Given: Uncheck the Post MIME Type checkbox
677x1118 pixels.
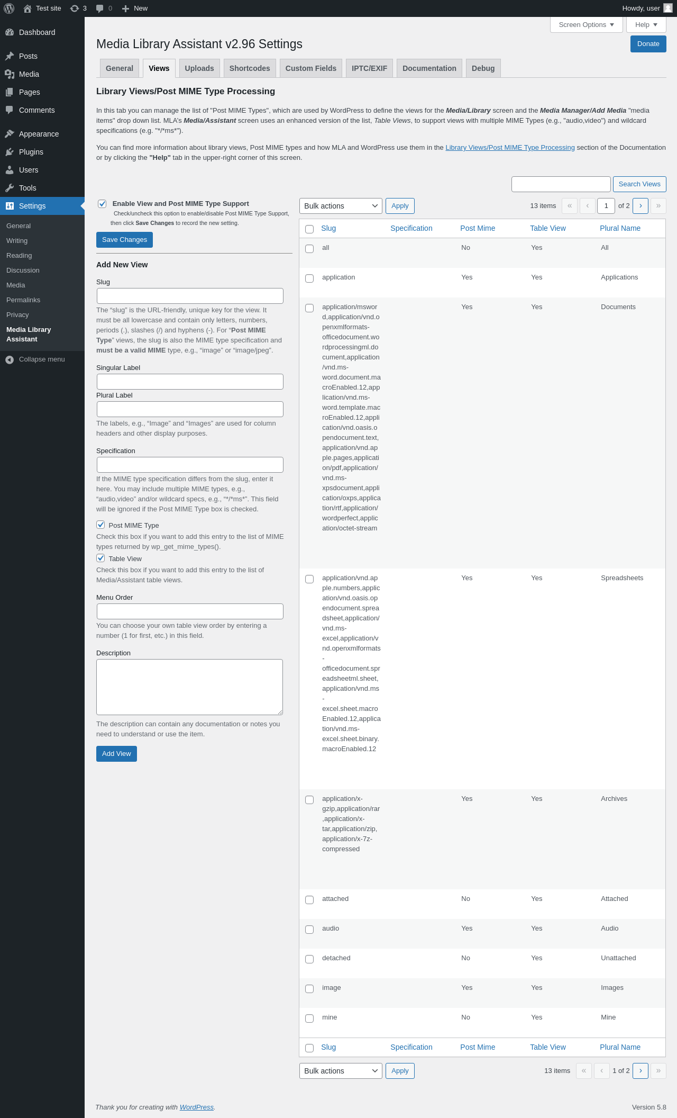Looking at the screenshot, I should (100, 525).
